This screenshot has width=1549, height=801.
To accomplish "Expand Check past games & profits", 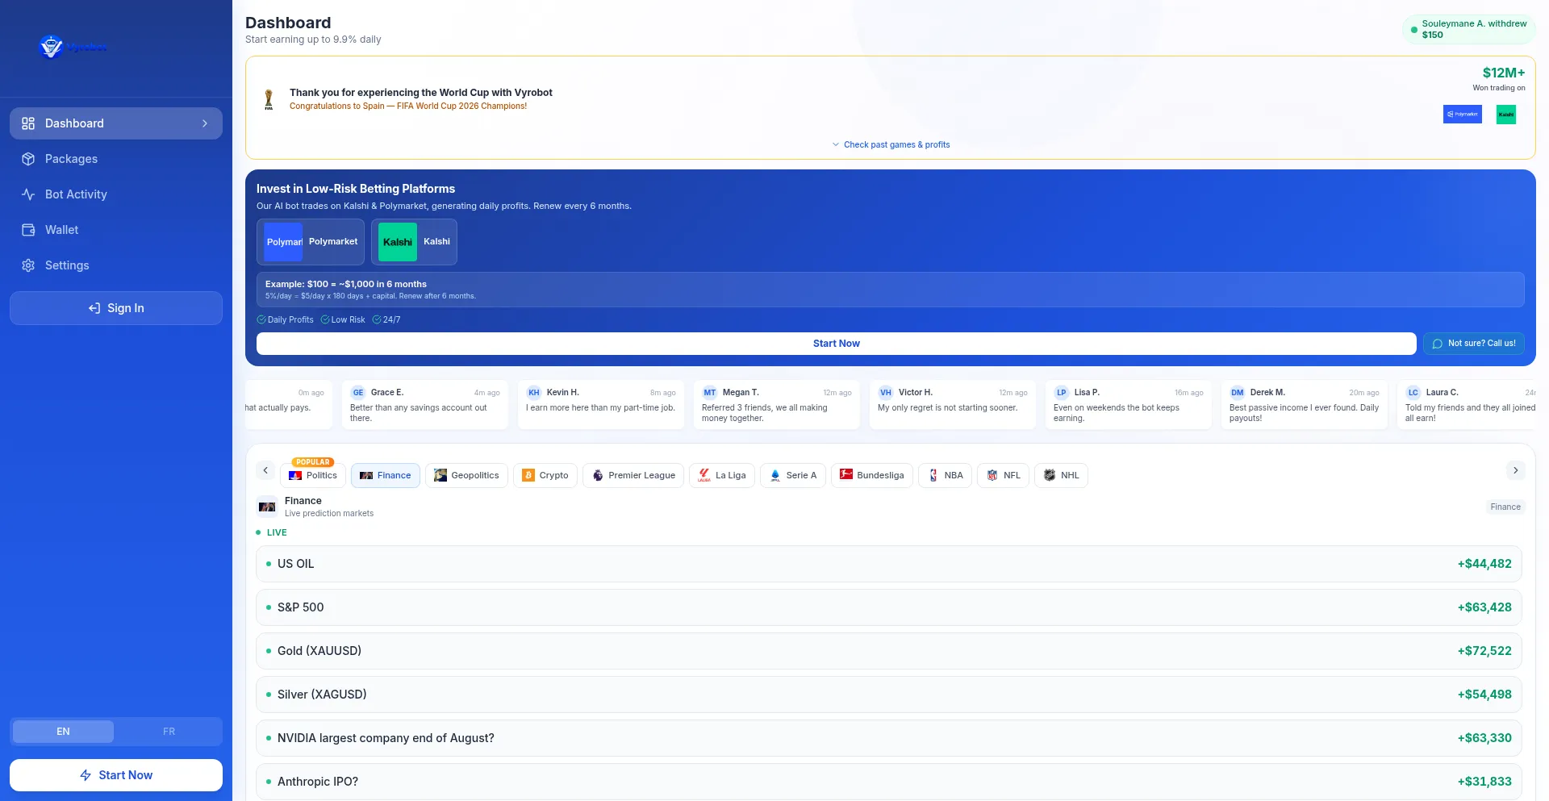I will coord(891,145).
